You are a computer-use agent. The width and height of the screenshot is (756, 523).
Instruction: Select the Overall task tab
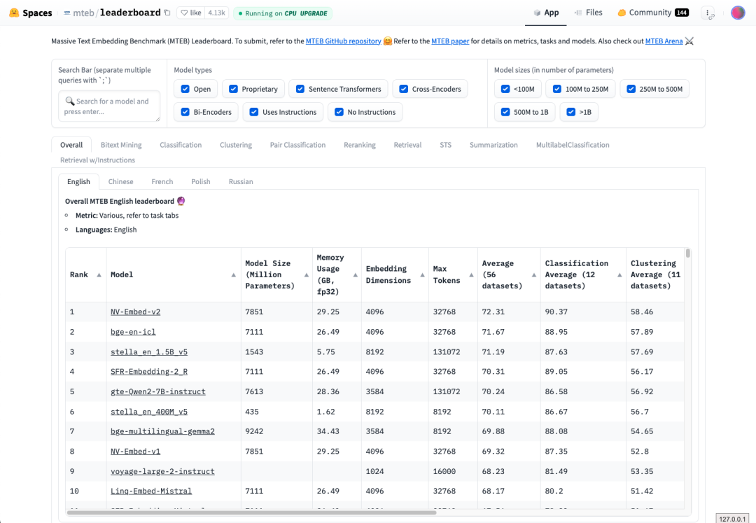pyautogui.click(x=71, y=145)
